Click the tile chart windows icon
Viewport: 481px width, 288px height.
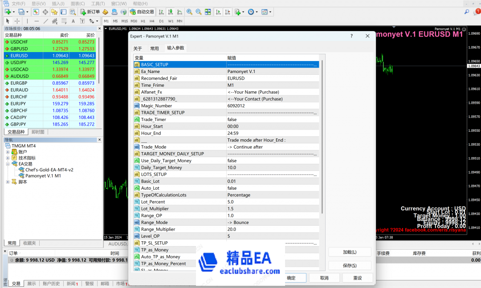coord(208,12)
